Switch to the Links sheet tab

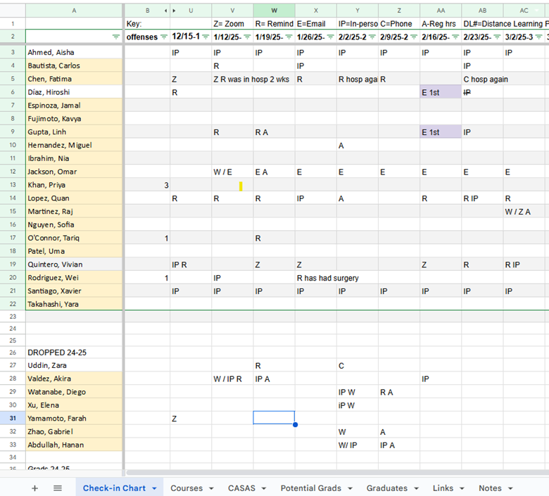click(x=443, y=488)
